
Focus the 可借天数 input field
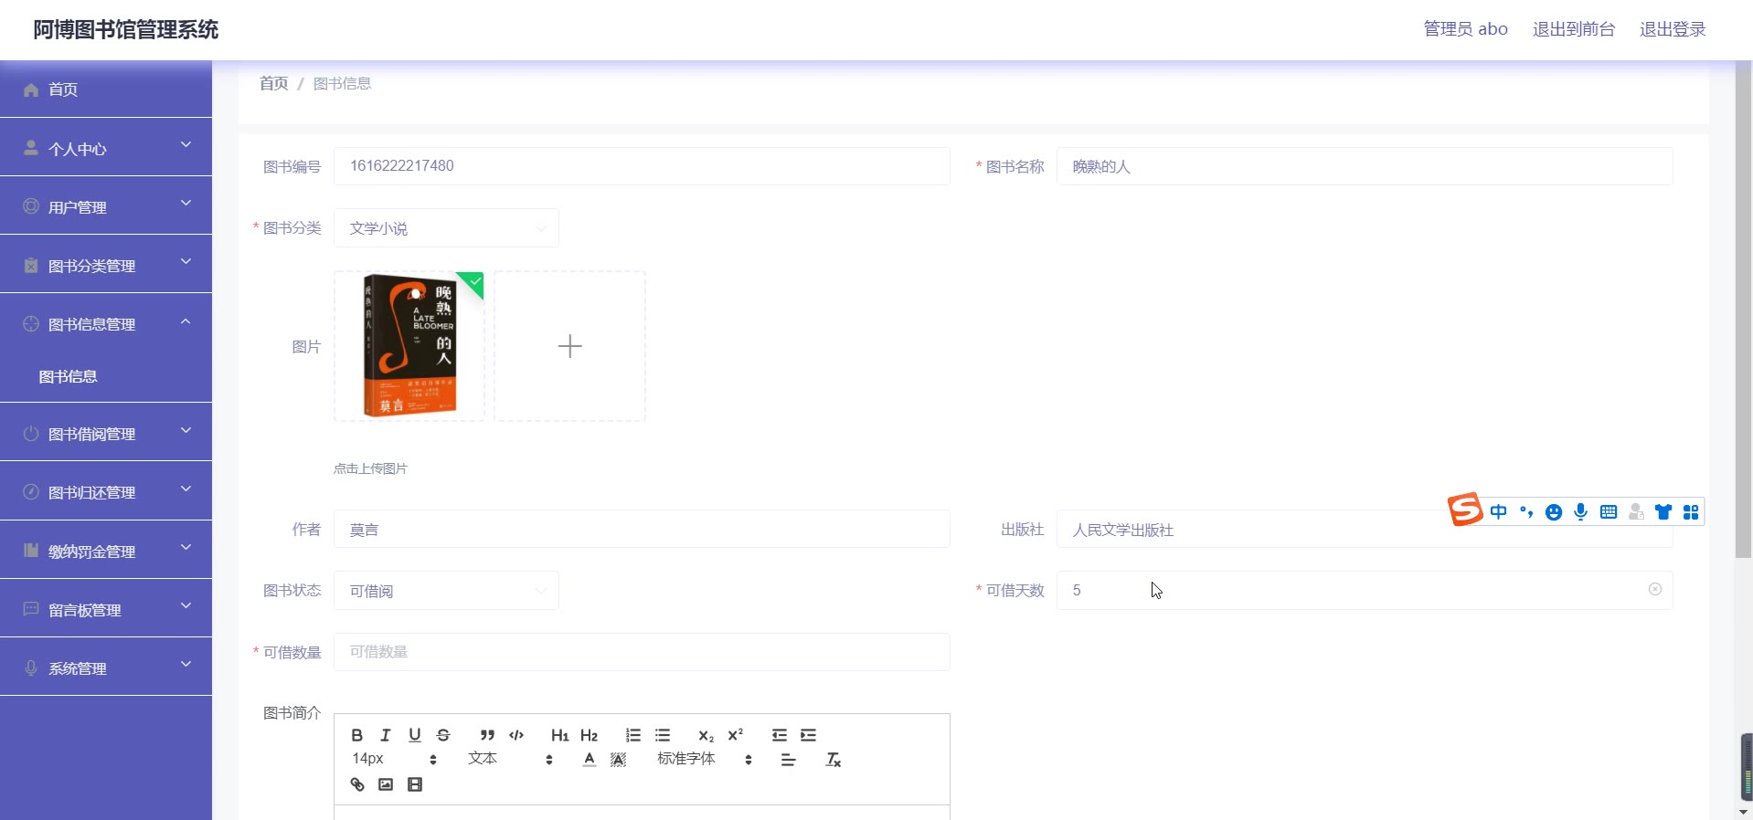pos(1365,590)
